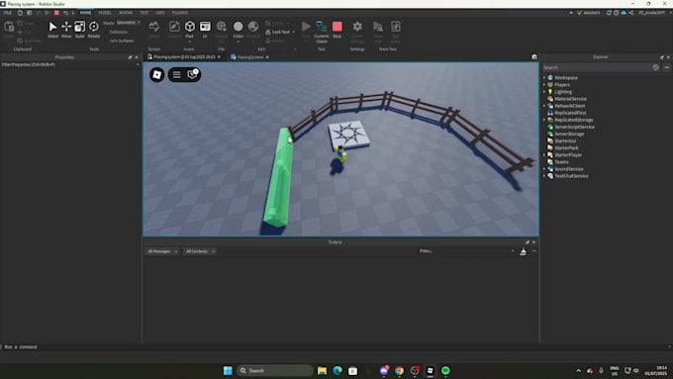Select MaterialService in Explorer

570,99
